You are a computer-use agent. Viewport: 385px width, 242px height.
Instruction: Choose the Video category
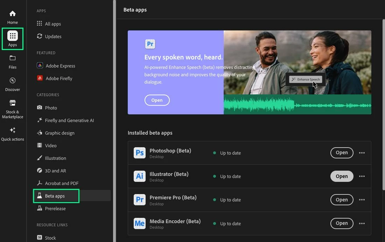click(47, 145)
